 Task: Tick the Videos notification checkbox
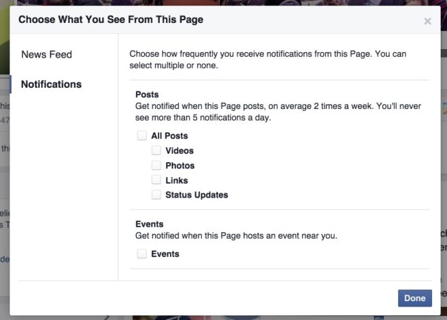(156, 150)
